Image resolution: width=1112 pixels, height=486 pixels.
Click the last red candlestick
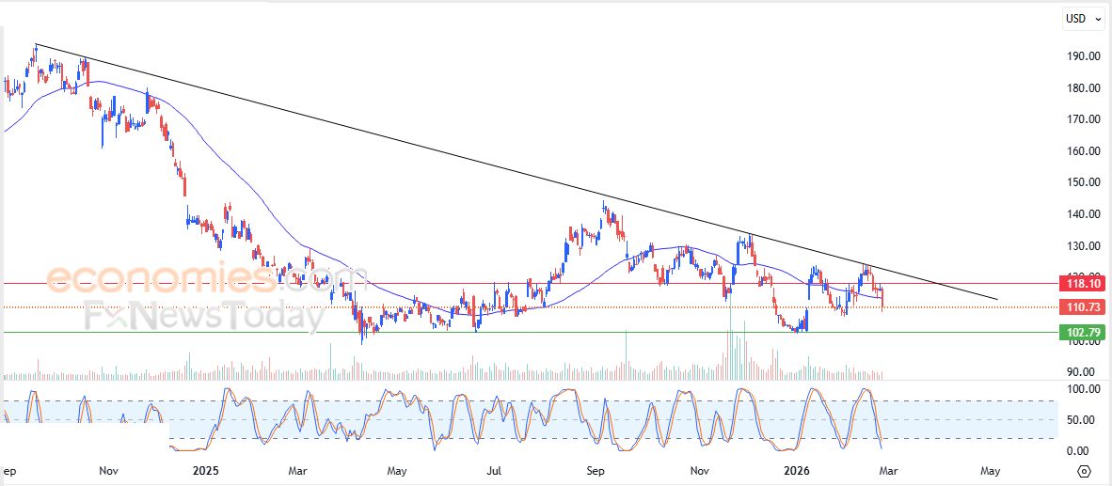point(882,299)
